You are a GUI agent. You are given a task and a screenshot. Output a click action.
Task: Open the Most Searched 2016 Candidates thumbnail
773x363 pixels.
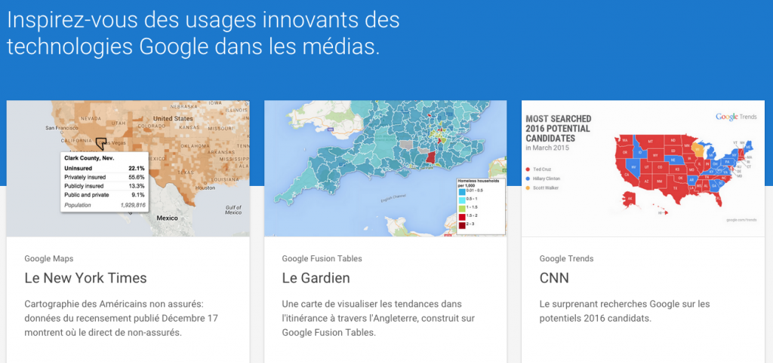pyautogui.click(x=643, y=168)
